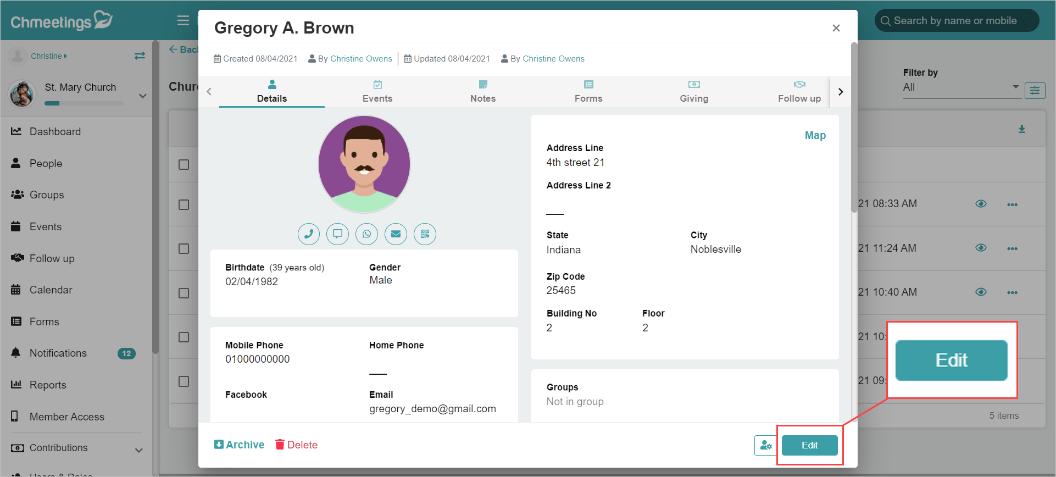Image resolution: width=1056 pixels, height=477 pixels.
Task: Tick the last member row checkbox
Action: coord(184,381)
